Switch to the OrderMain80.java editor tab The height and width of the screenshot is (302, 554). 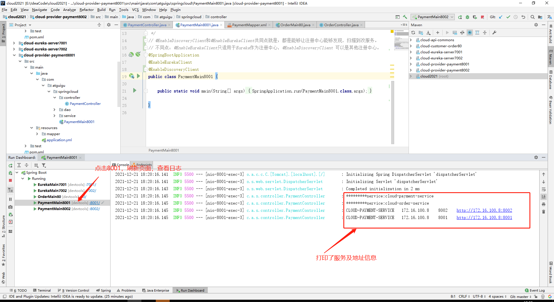point(295,25)
